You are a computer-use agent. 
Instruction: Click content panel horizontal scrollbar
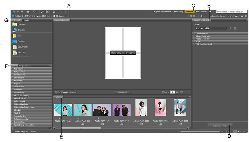[x=81, y=128]
